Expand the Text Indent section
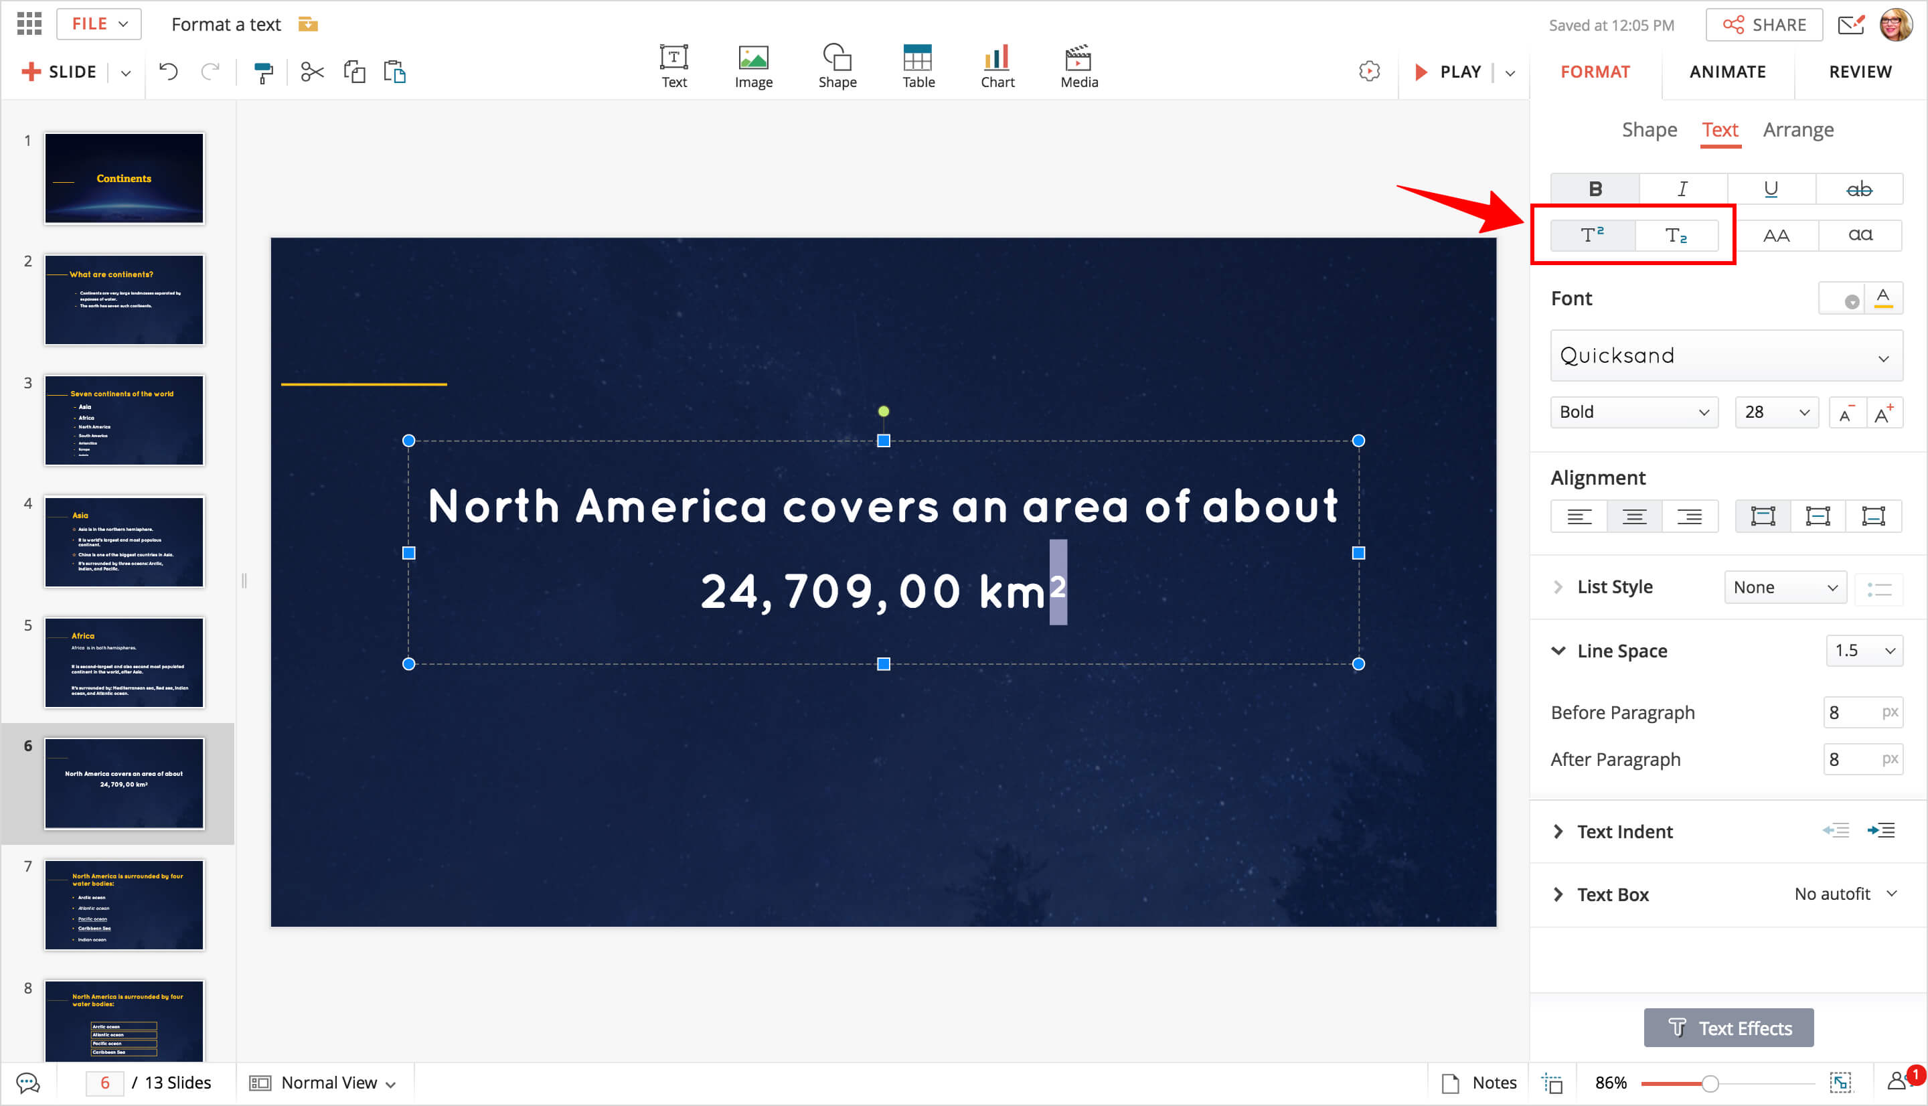Screen dimensions: 1928x1106 tap(1558, 831)
